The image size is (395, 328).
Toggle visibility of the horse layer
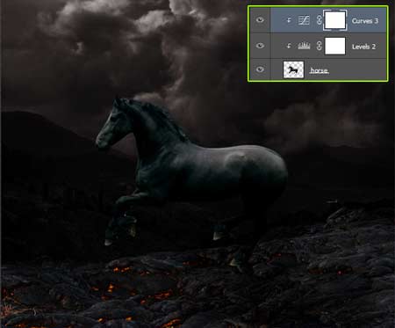click(x=260, y=69)
